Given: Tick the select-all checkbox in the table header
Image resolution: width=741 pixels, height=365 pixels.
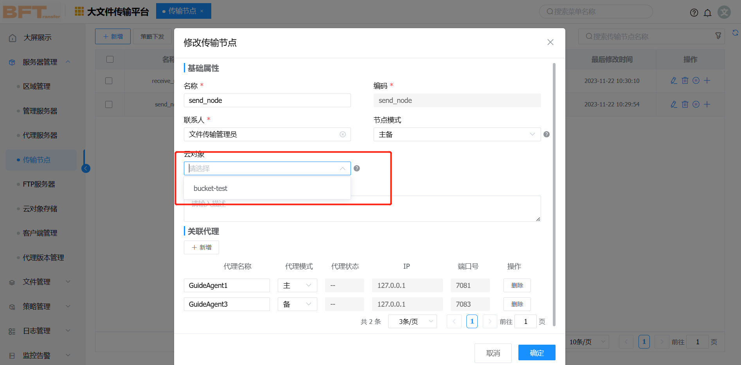Looking at the screenshot, I should pyautogui.click(x=110, y=59).
